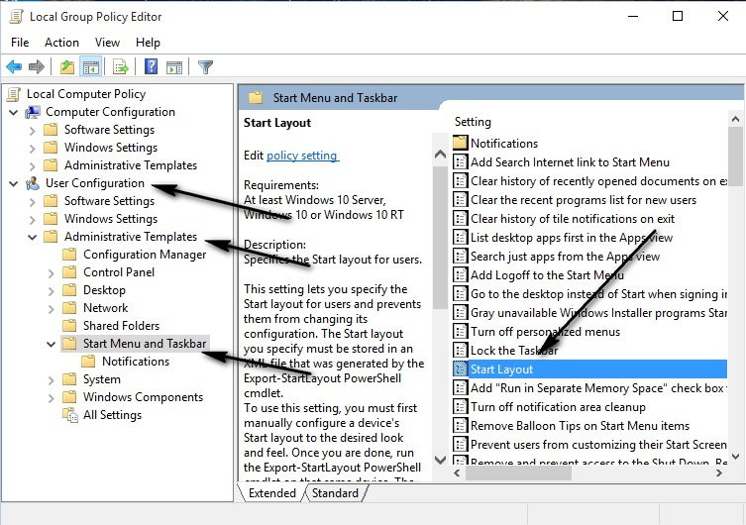Image resolution: width=746 pixels, height=525 pixels.
Task: Expand Software Settings under Computer Configuration
Action: [32, 131]
